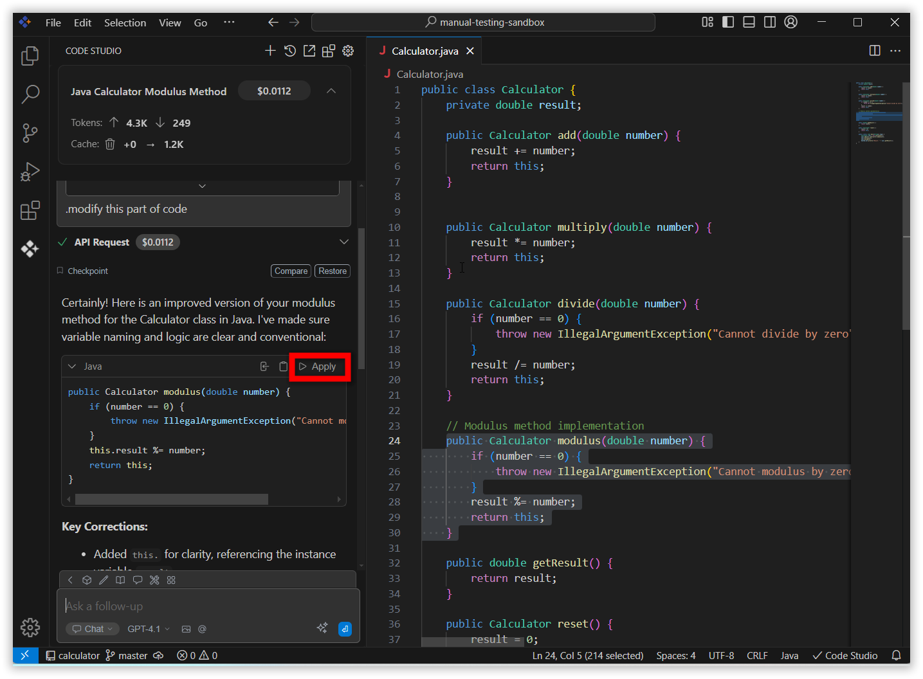The height and width of the screenshot is (679, 923).
Task: Open the Accounts icon in title bar
Action: 791,22
